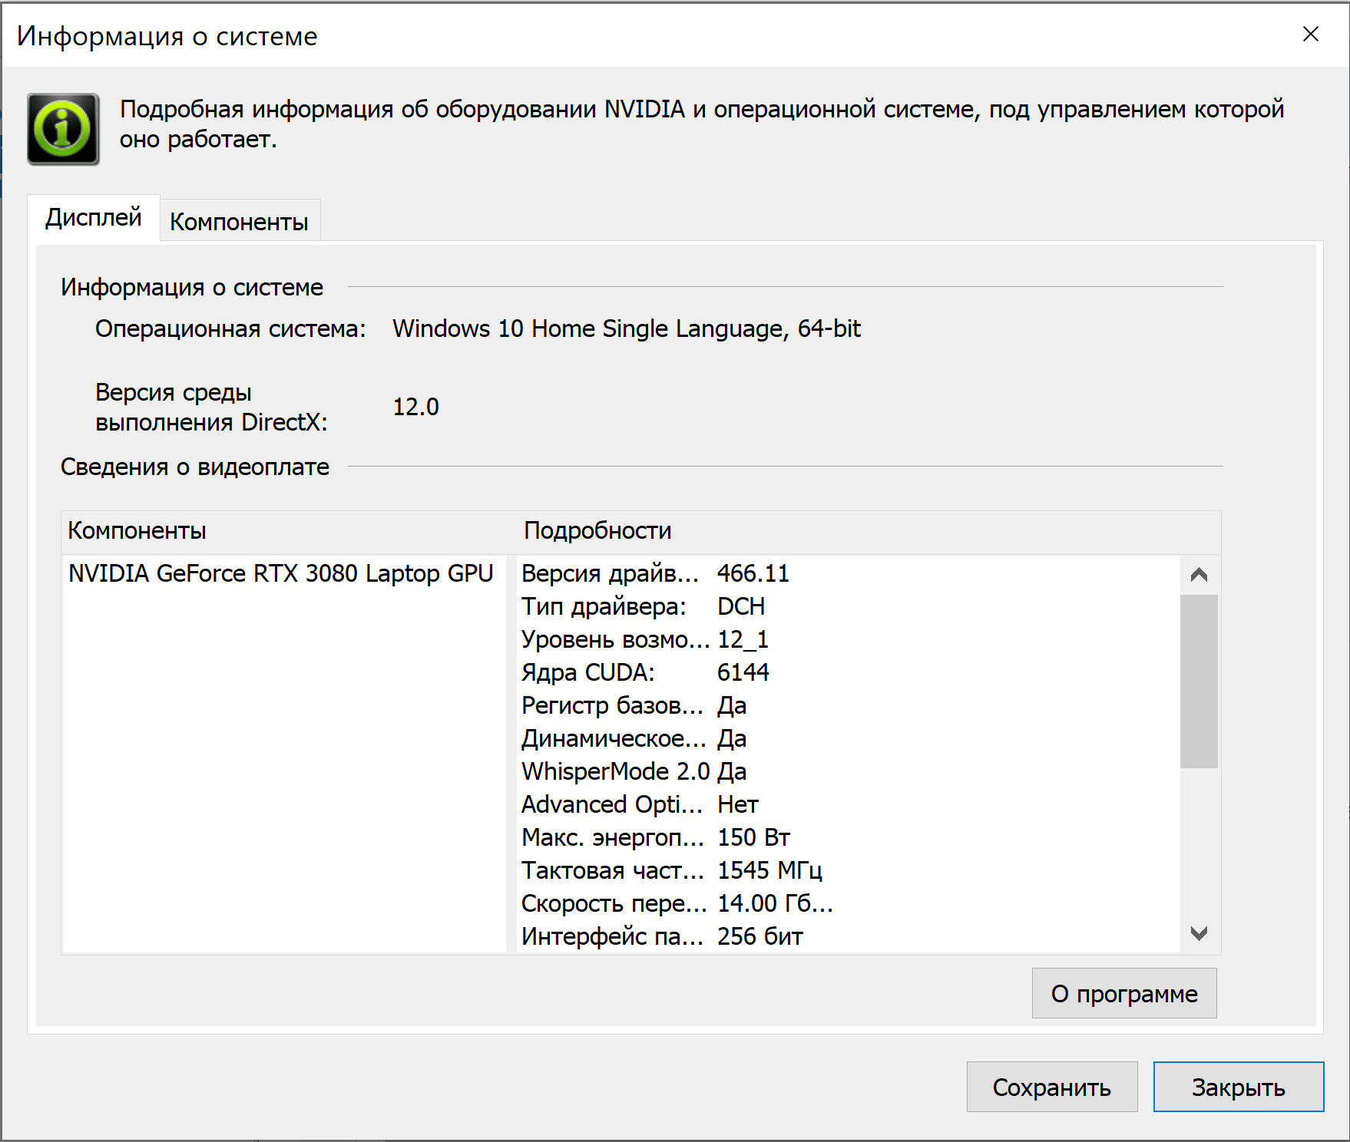The image size is (1350, 1142).
Task: Click the DirectX version value 12.0
Action: click(x=416, y=407)
